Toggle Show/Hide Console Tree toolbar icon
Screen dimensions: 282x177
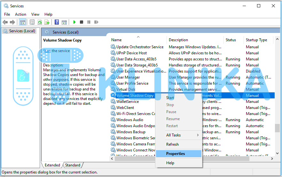pos(22,22)
